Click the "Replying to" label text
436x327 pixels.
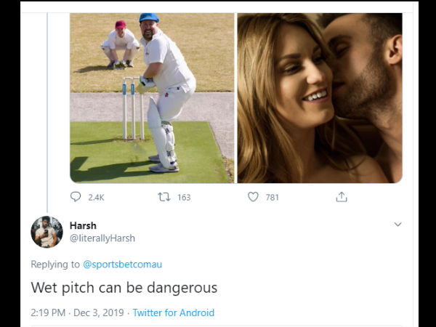55,265
